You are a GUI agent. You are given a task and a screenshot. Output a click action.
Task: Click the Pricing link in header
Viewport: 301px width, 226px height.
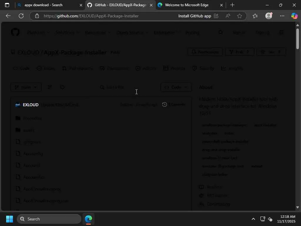(192, 32)
